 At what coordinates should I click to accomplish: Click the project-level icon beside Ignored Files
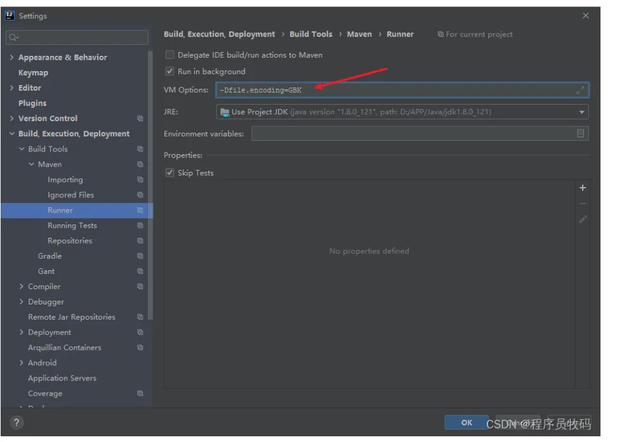(x=140, y=195)
